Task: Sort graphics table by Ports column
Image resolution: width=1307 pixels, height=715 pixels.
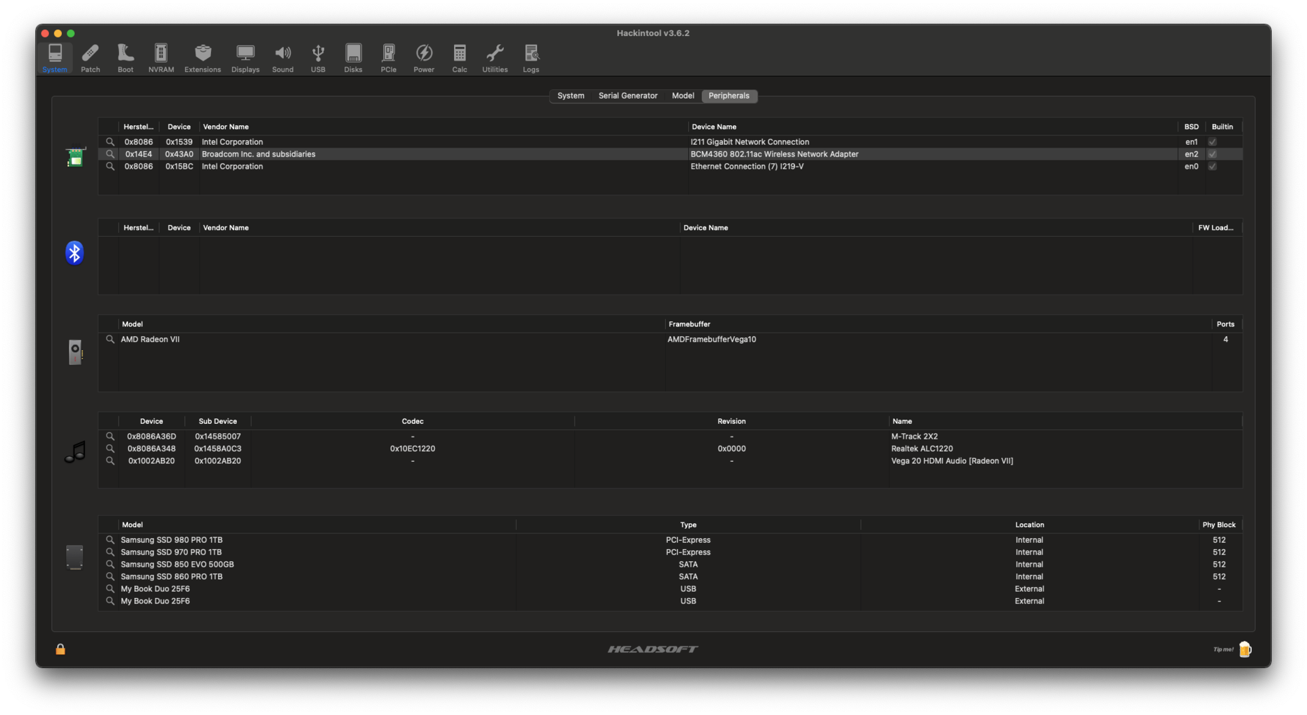Action: 1226,325
